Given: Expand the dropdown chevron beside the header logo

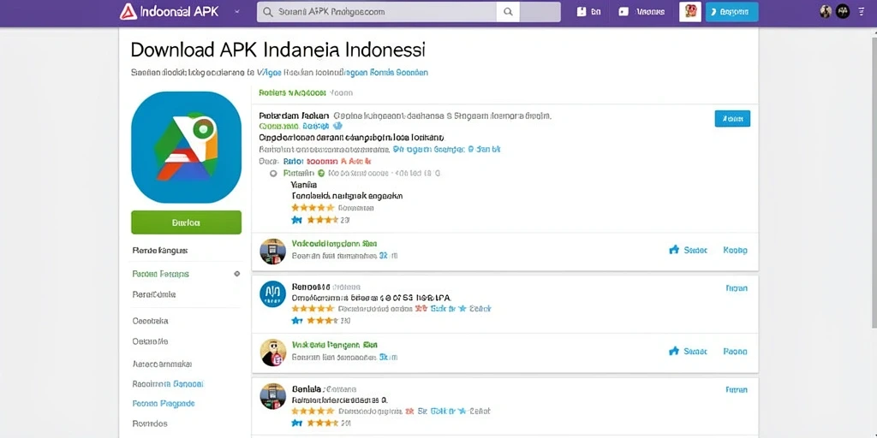Looking at the screenshot, I should [237, 12].
